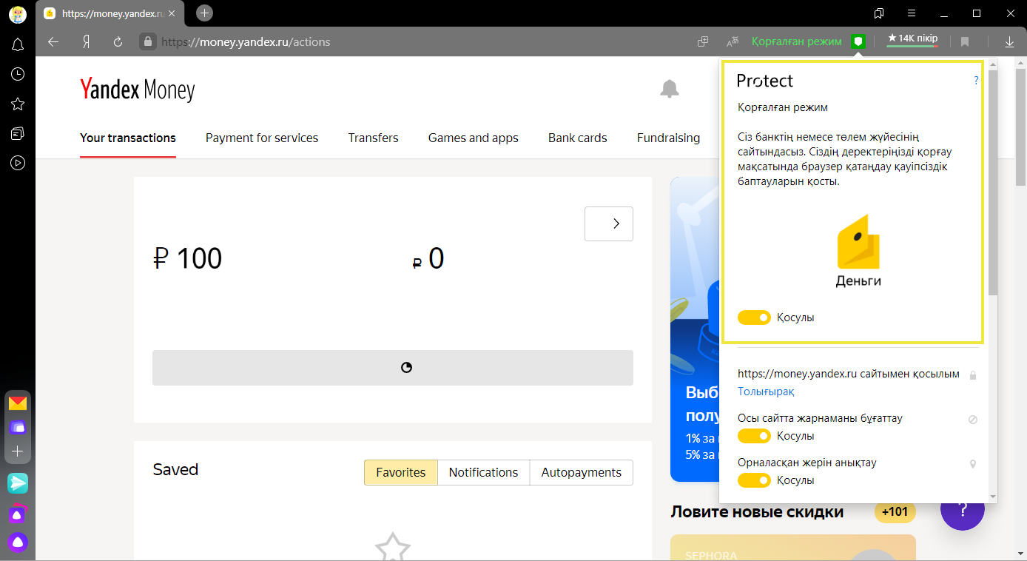Click the ₽ 100 balance amount
The image size is (1027, 561).
[187, 258]
